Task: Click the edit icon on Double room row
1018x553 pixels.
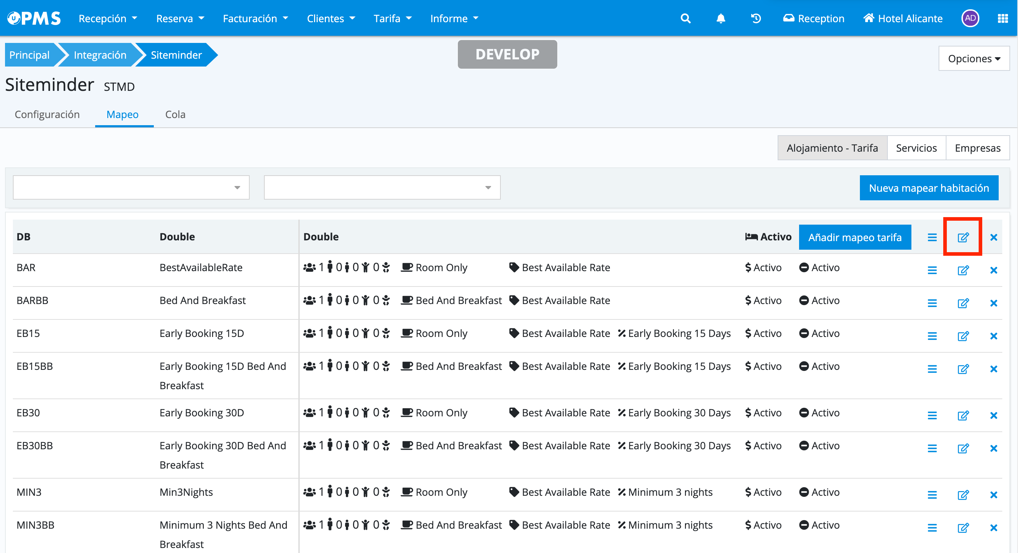Action: [x=963, y=237]
